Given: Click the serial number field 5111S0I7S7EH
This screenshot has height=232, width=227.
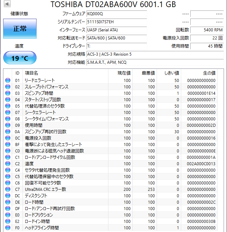Looking at the screenshot, I should pyautogui.click(x=117, y=22).
